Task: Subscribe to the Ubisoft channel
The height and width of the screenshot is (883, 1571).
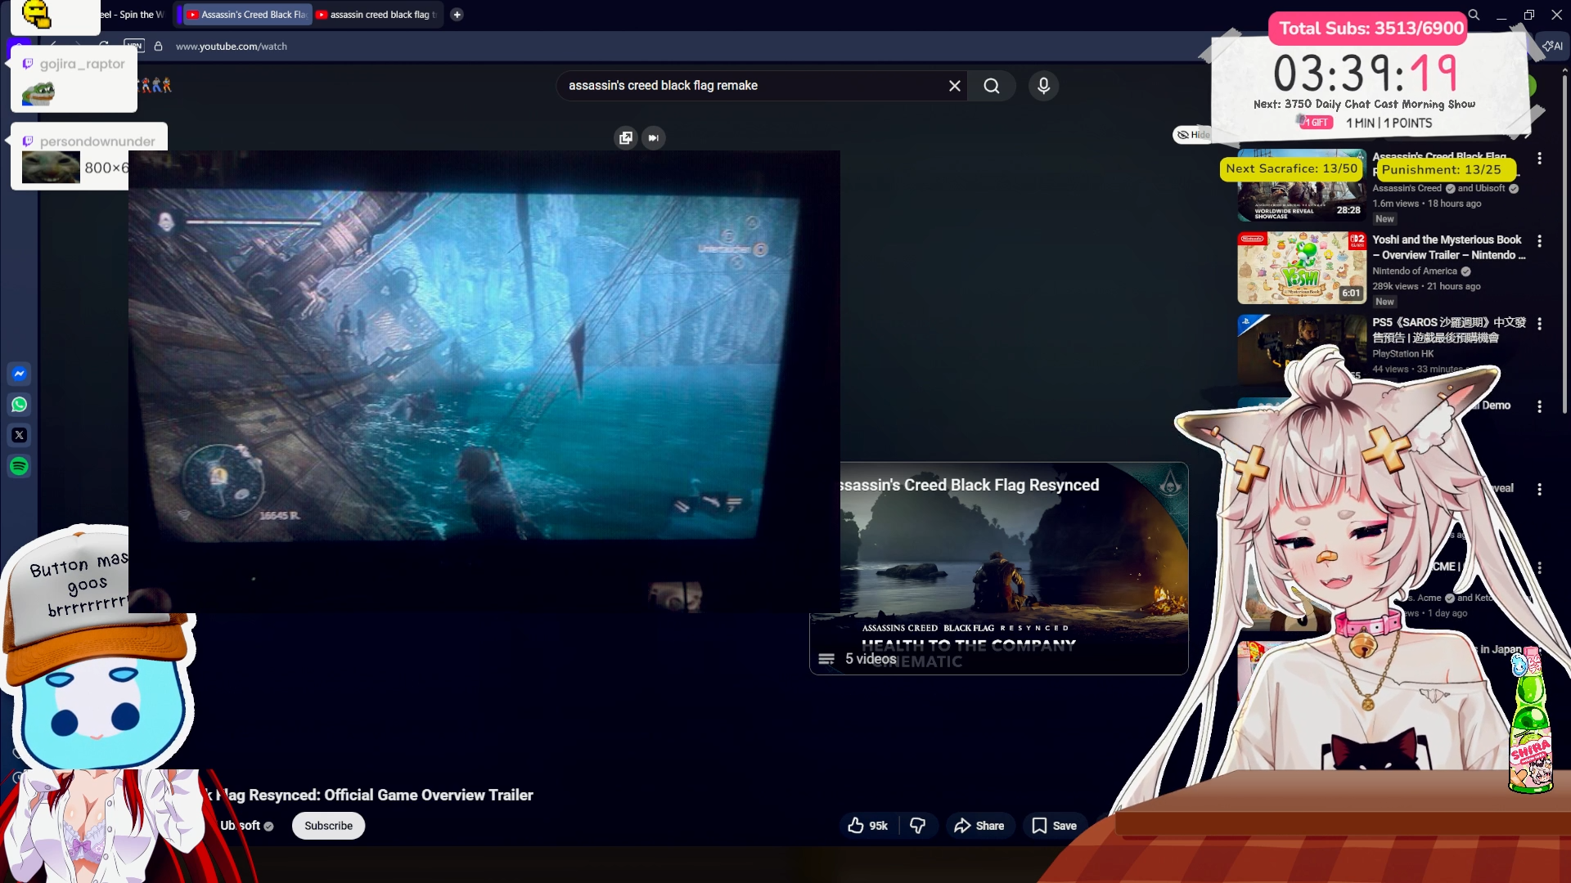Action: point(328,826)
